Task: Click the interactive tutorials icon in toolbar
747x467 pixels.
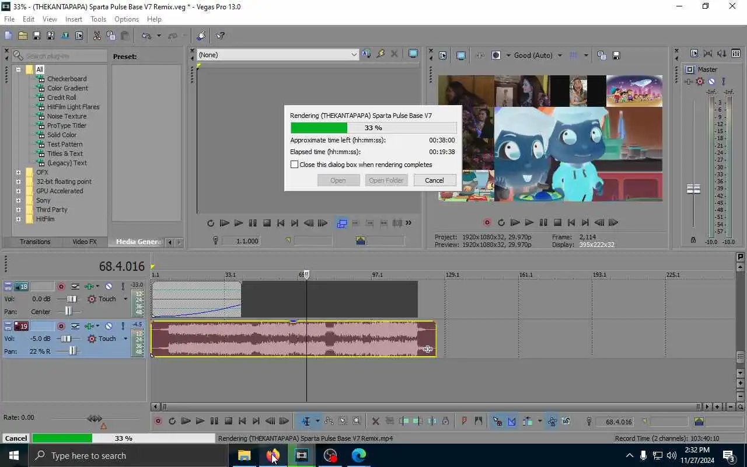Action: point(201,36)
